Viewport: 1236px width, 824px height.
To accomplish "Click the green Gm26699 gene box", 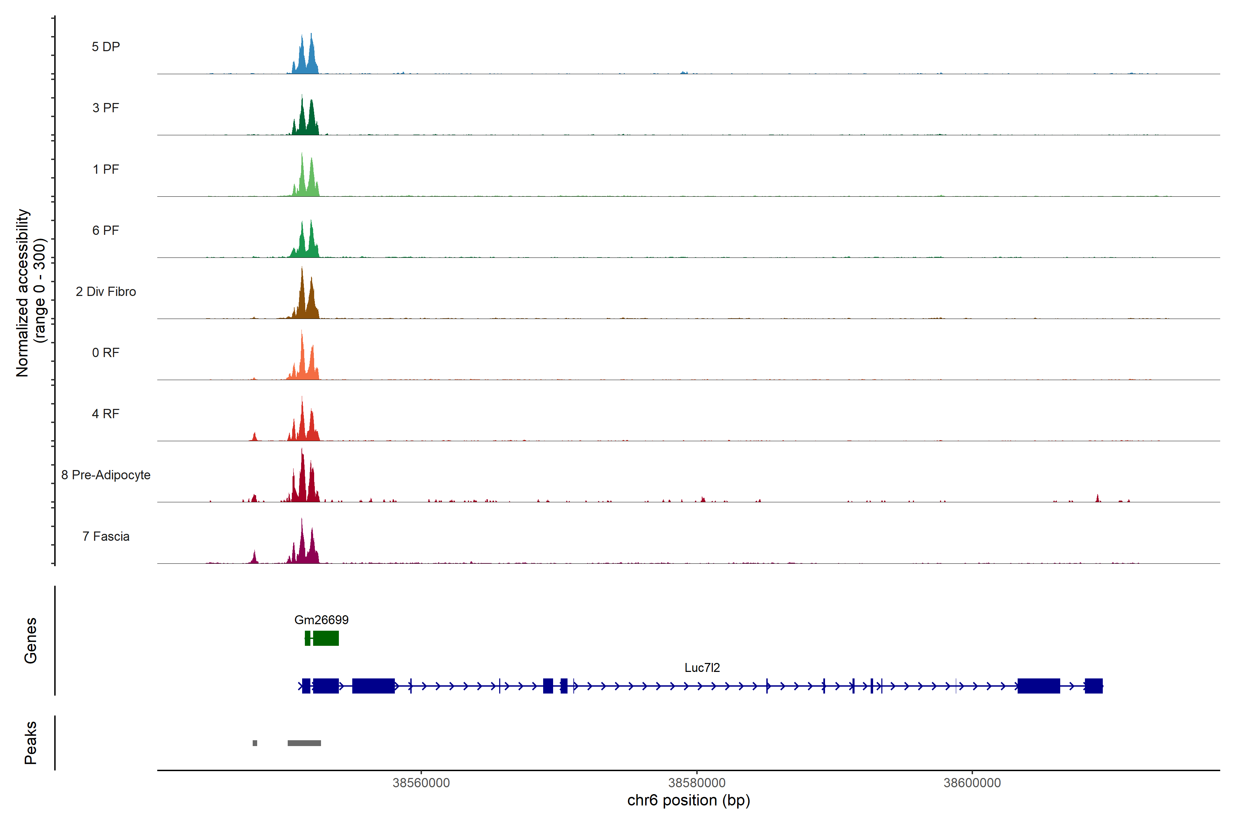I will coord(326,639).
